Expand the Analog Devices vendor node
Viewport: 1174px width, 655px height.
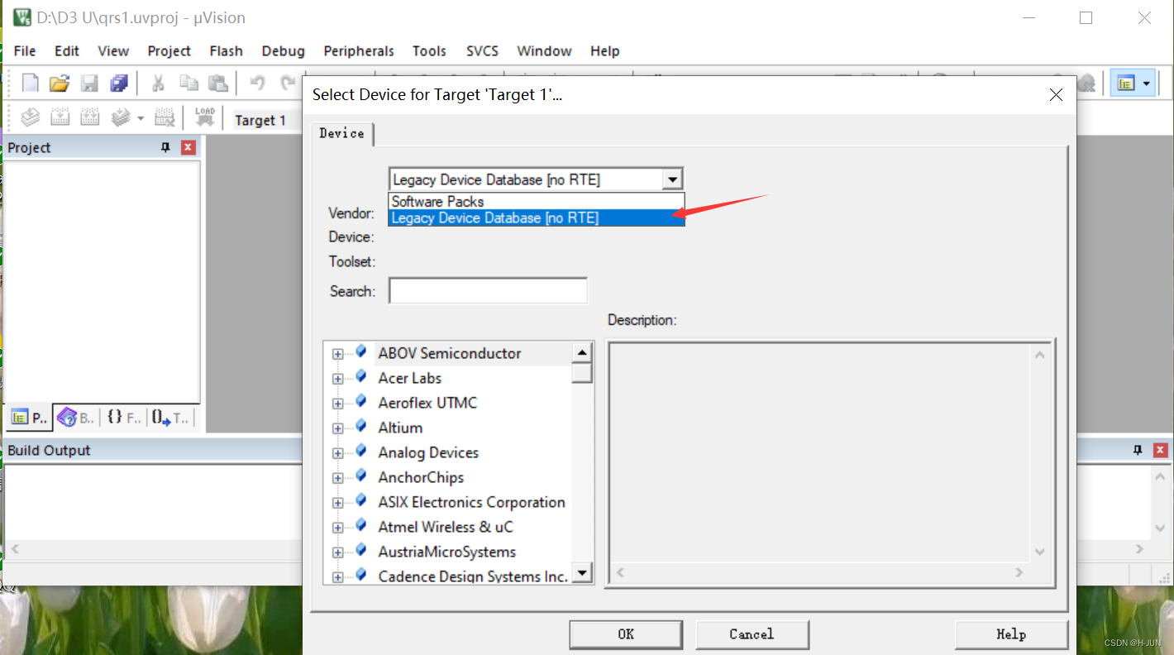point(337,453)
